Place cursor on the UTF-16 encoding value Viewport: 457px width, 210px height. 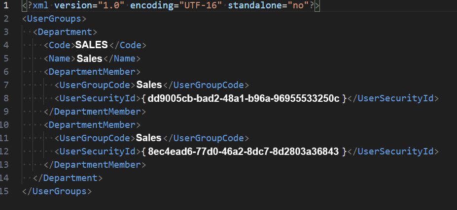(x=196, y=6)
